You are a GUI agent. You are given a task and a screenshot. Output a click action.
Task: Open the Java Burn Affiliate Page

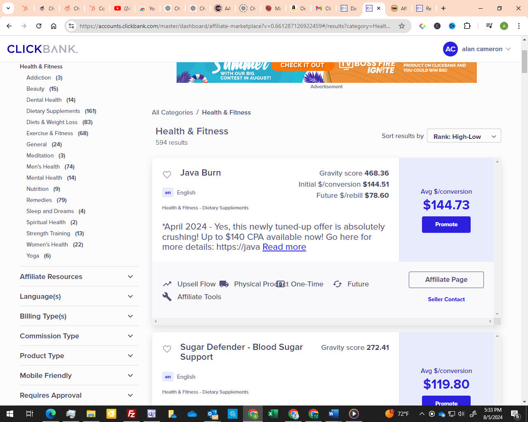pyautogui.click(x=446, y=280)
